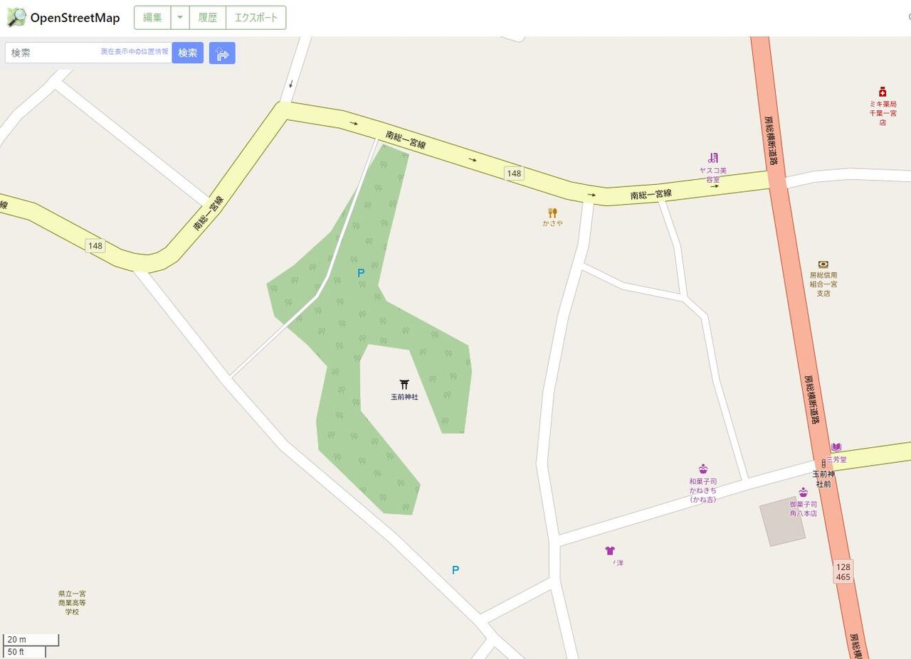The width and height of the screenshot is (911, 659).
Task: Open the directions arrow icon
Action: click(222, 53)
